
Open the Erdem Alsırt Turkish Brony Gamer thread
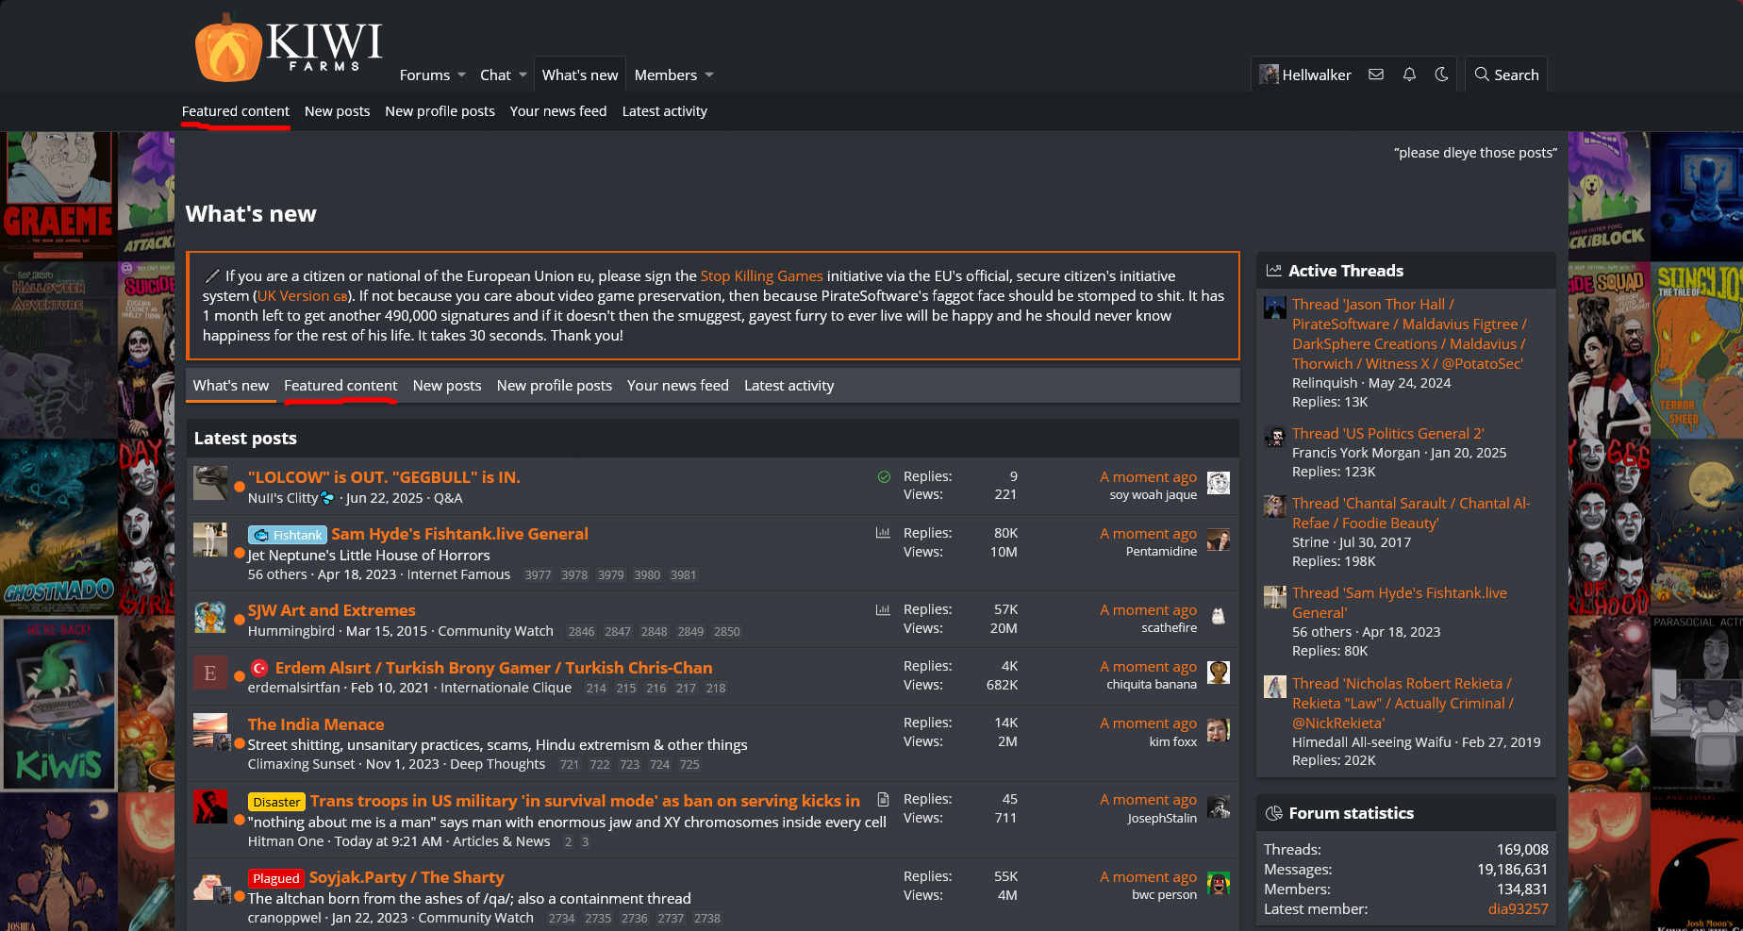[494, 668]
